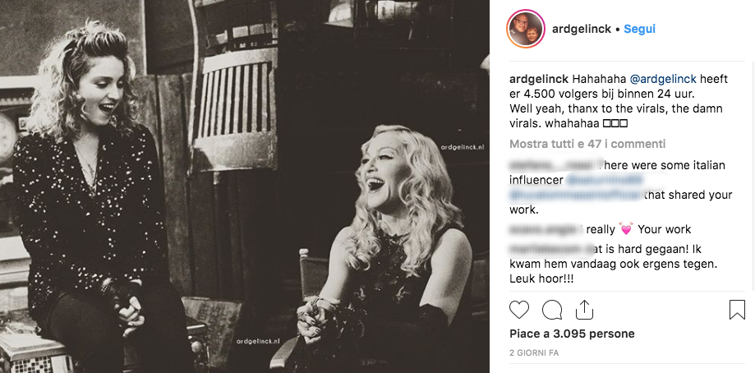Share the post using the share icon
The height and width of the screenshot is (373, 755).
pyautogui.click(x=584, y=309)
